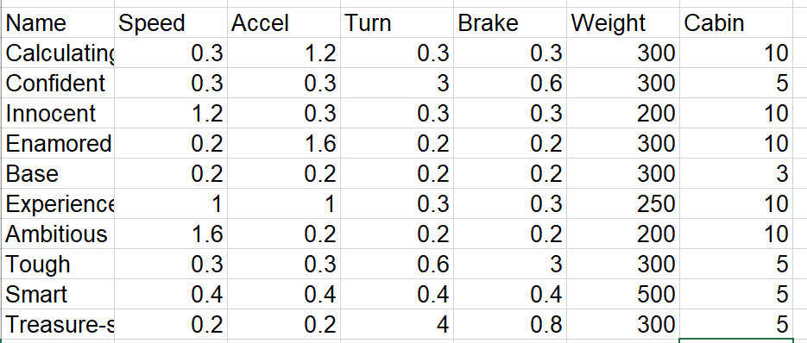This screenshot has height=343, width=807.
Task: Select the Name header cell
Action: tap(58, 22)
